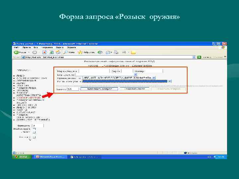Click the Записи count input field

(x=73, y=89)
